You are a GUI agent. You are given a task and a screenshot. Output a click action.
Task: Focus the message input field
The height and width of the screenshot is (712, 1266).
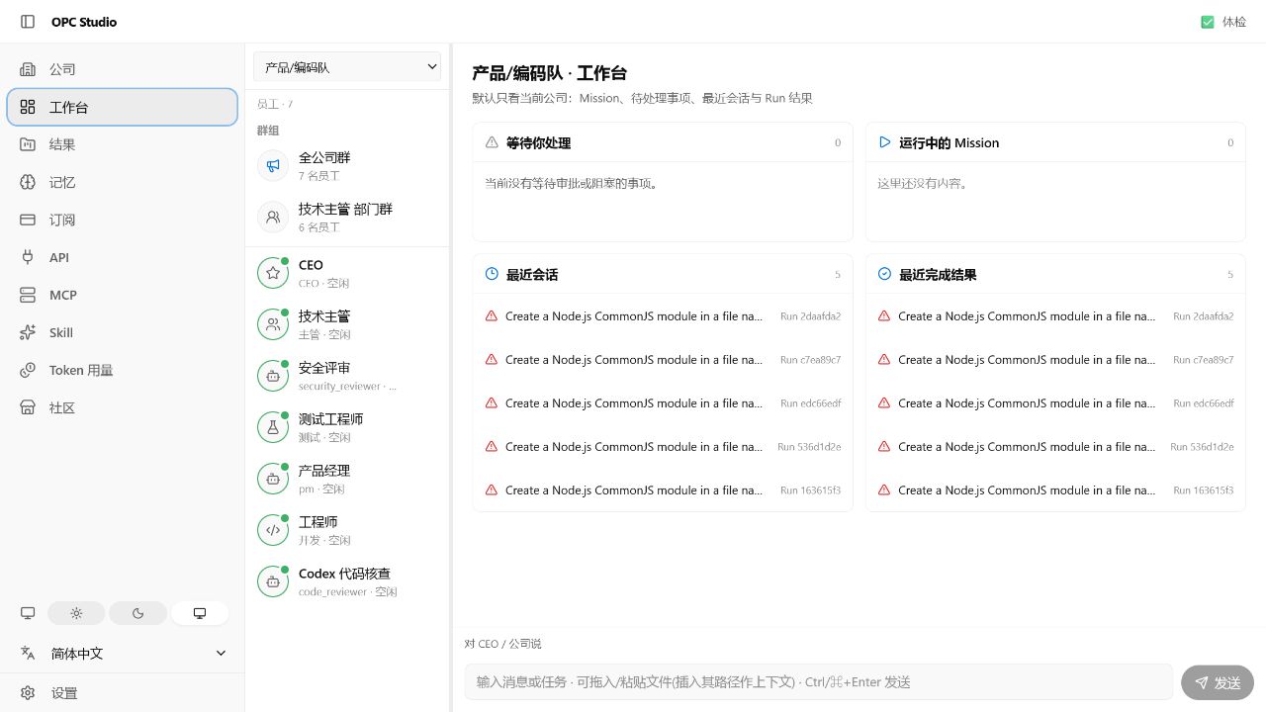tap(819, 682)
